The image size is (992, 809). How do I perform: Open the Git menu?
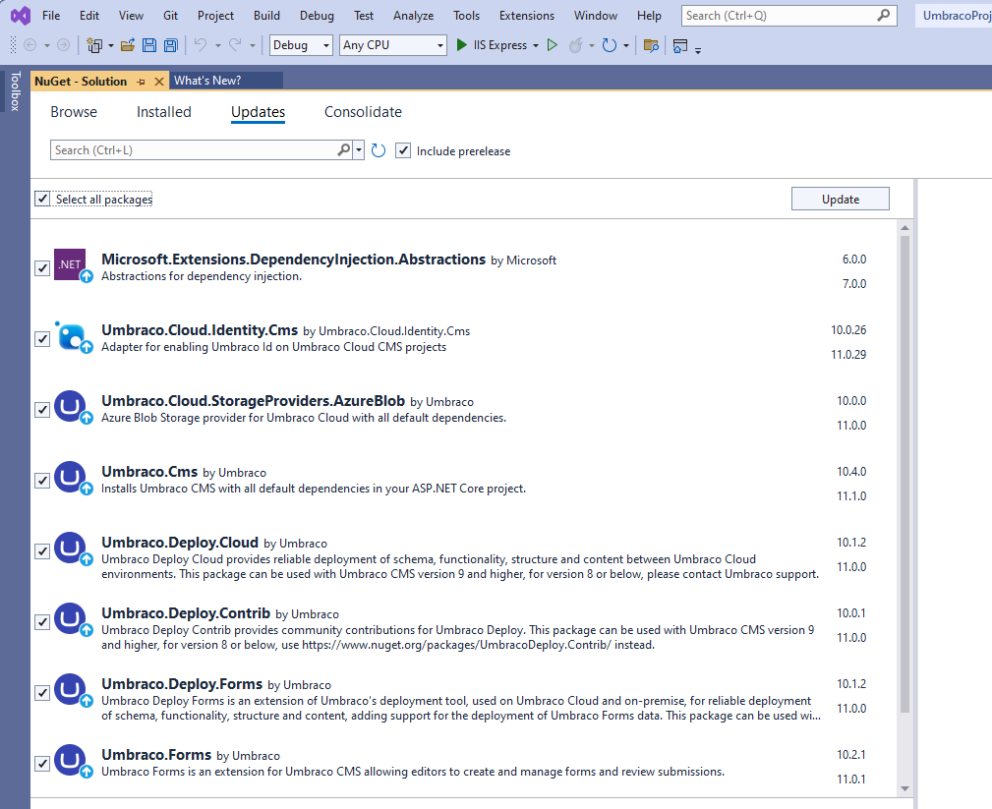pos(171,15)
